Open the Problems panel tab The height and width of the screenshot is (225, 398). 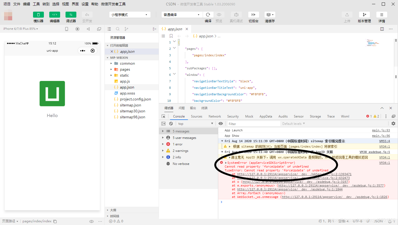tap(182, 108)
